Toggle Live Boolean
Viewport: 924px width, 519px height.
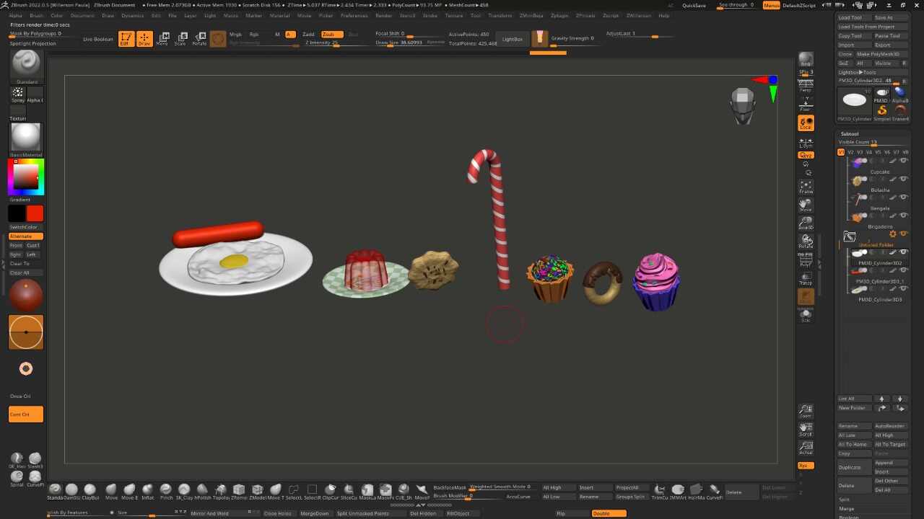(98, 39)
